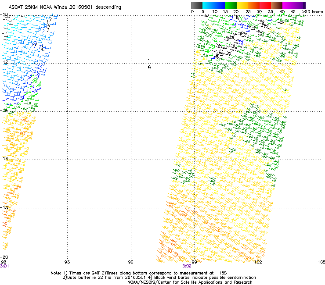Click the '90' longitude axis label
The height and width of the screenshot is (285, 325).
[4, 262]
